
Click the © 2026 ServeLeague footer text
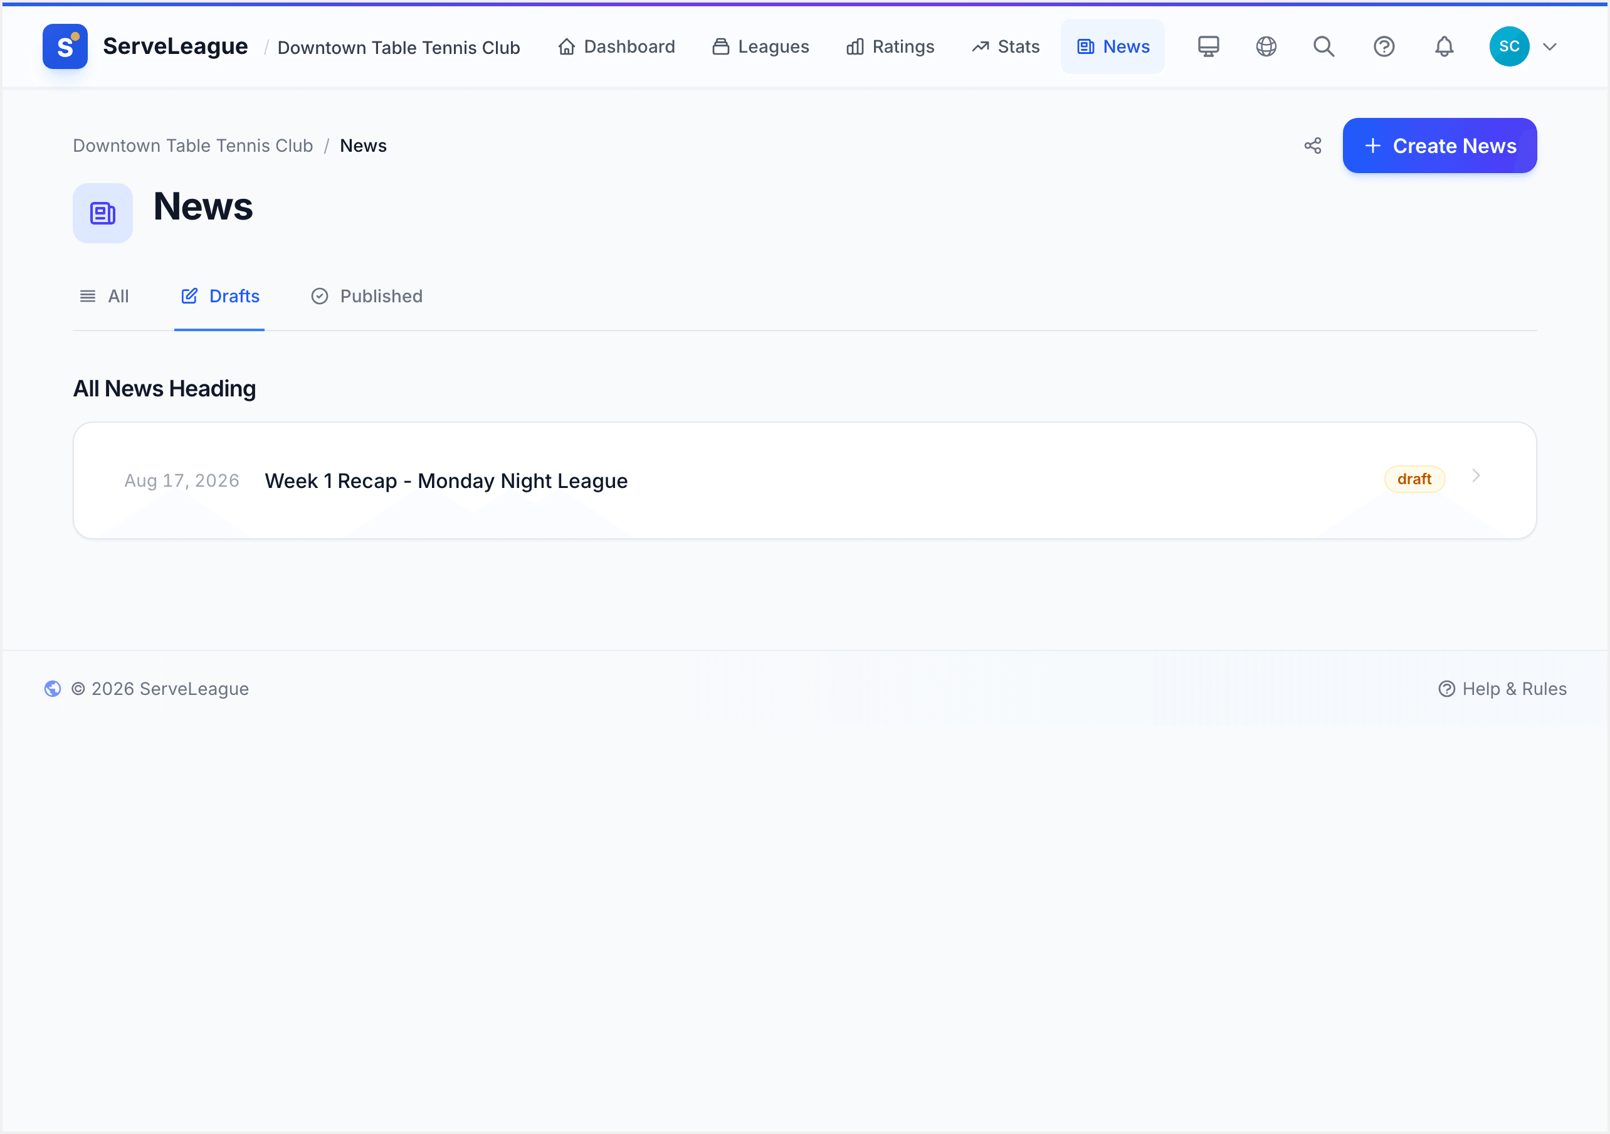(160, 689)
